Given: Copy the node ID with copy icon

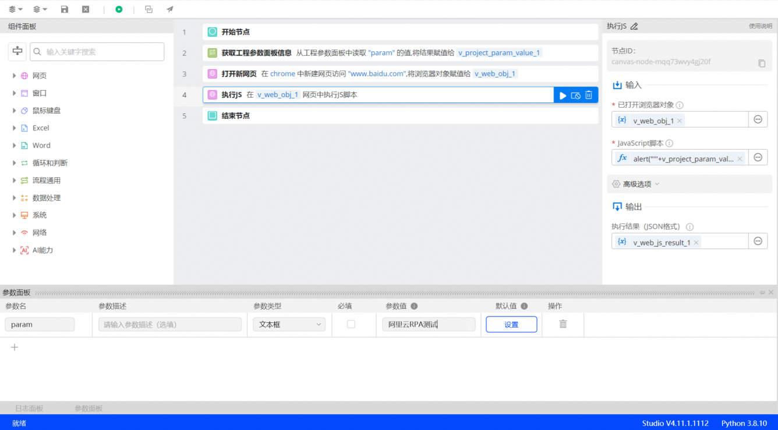Looking at the screenshot, I should [762, 63].
